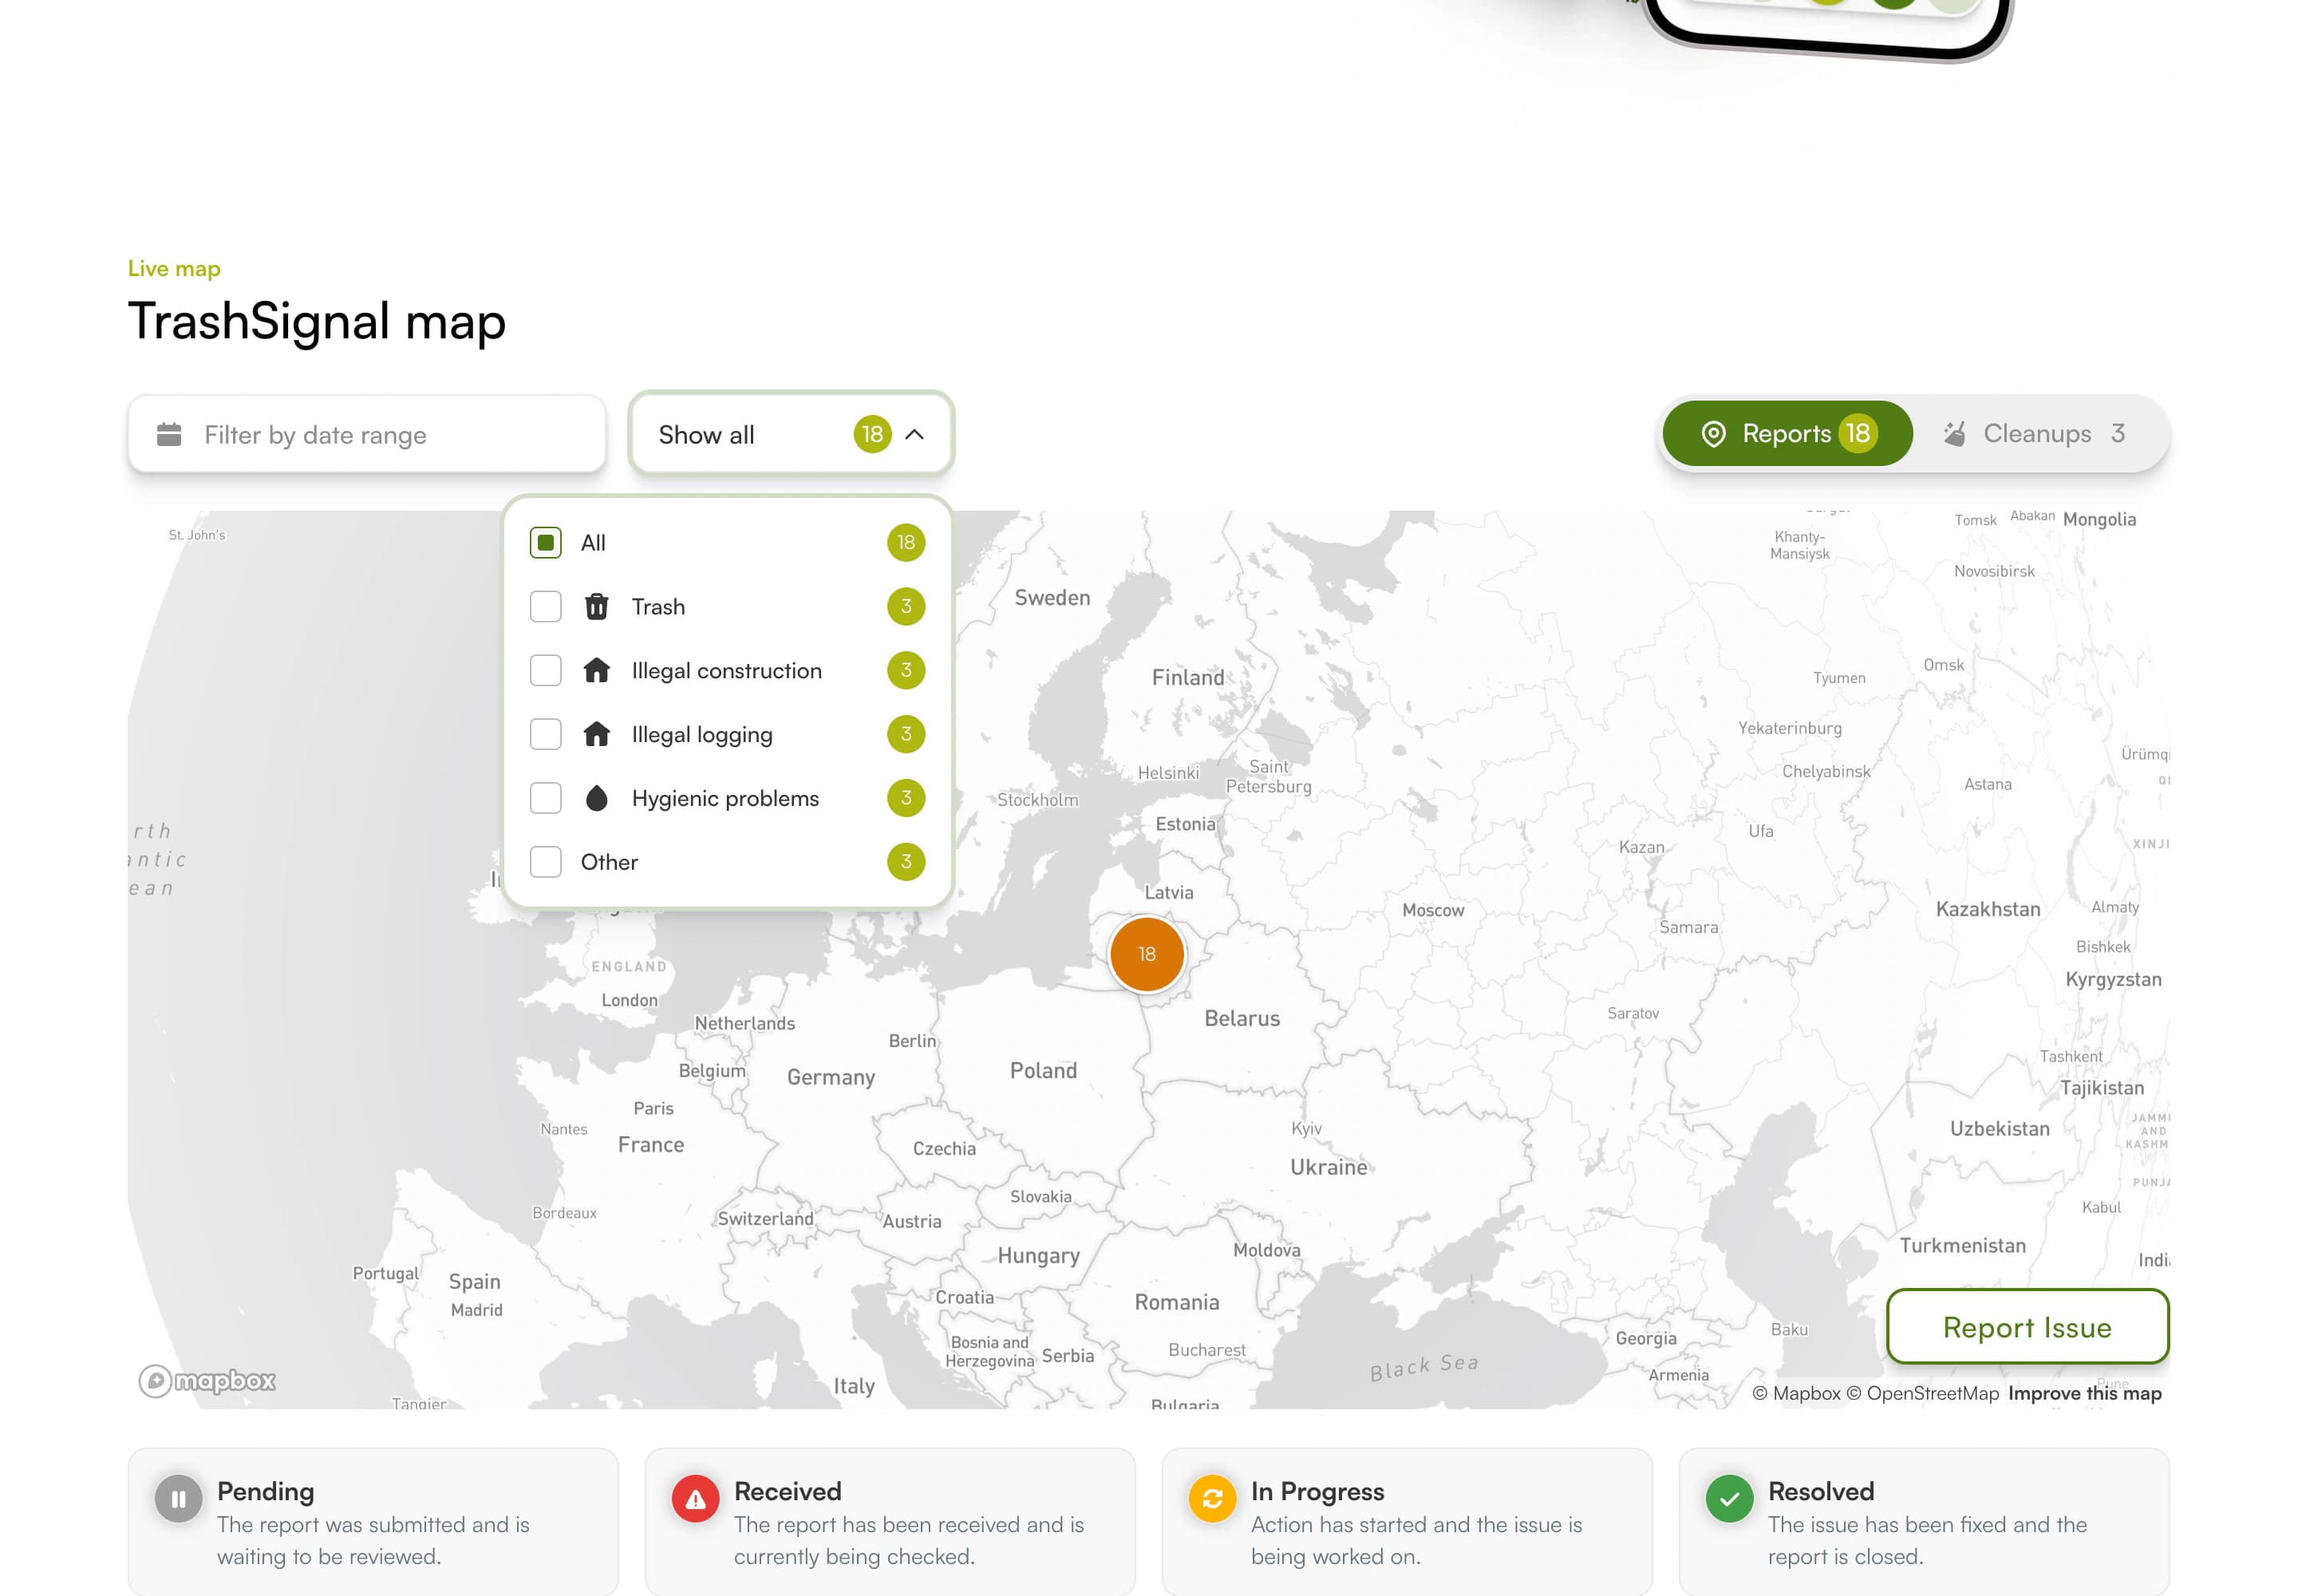Screen dimensions: 2298x1596
Task: Click the location pin icon in Reports tab
Action: point(1713,433)
